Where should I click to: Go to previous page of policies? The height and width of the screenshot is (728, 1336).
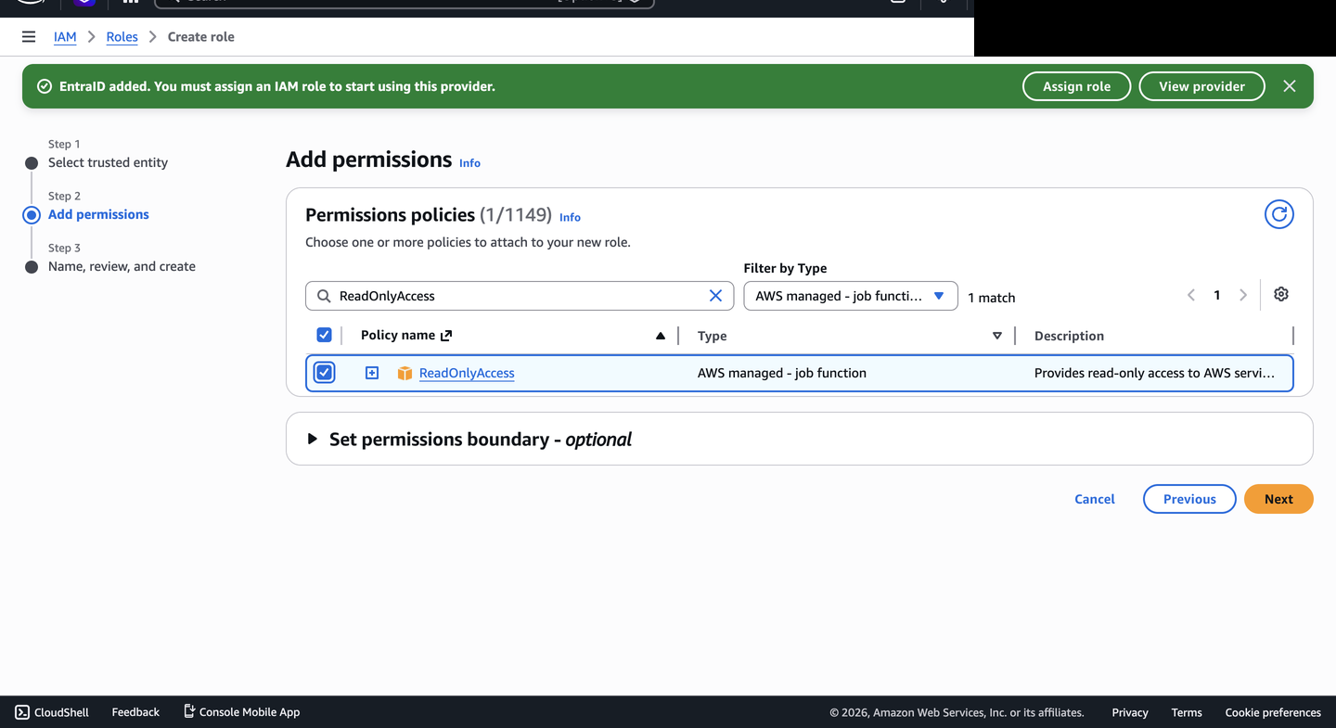click(1191, 296)
